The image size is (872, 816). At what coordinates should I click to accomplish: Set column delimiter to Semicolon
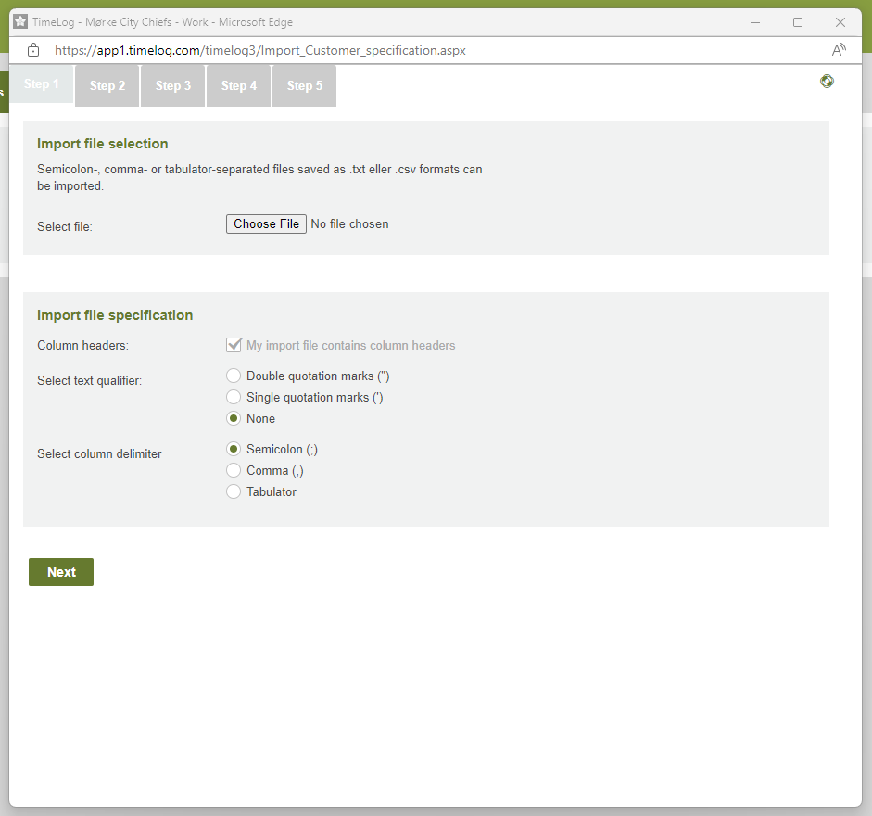pos(234,450)
